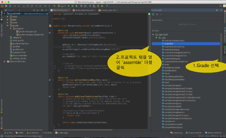Screen dimensions: 226x138
Task: Click the Redo arrow icon
Action: pos(19,6)
